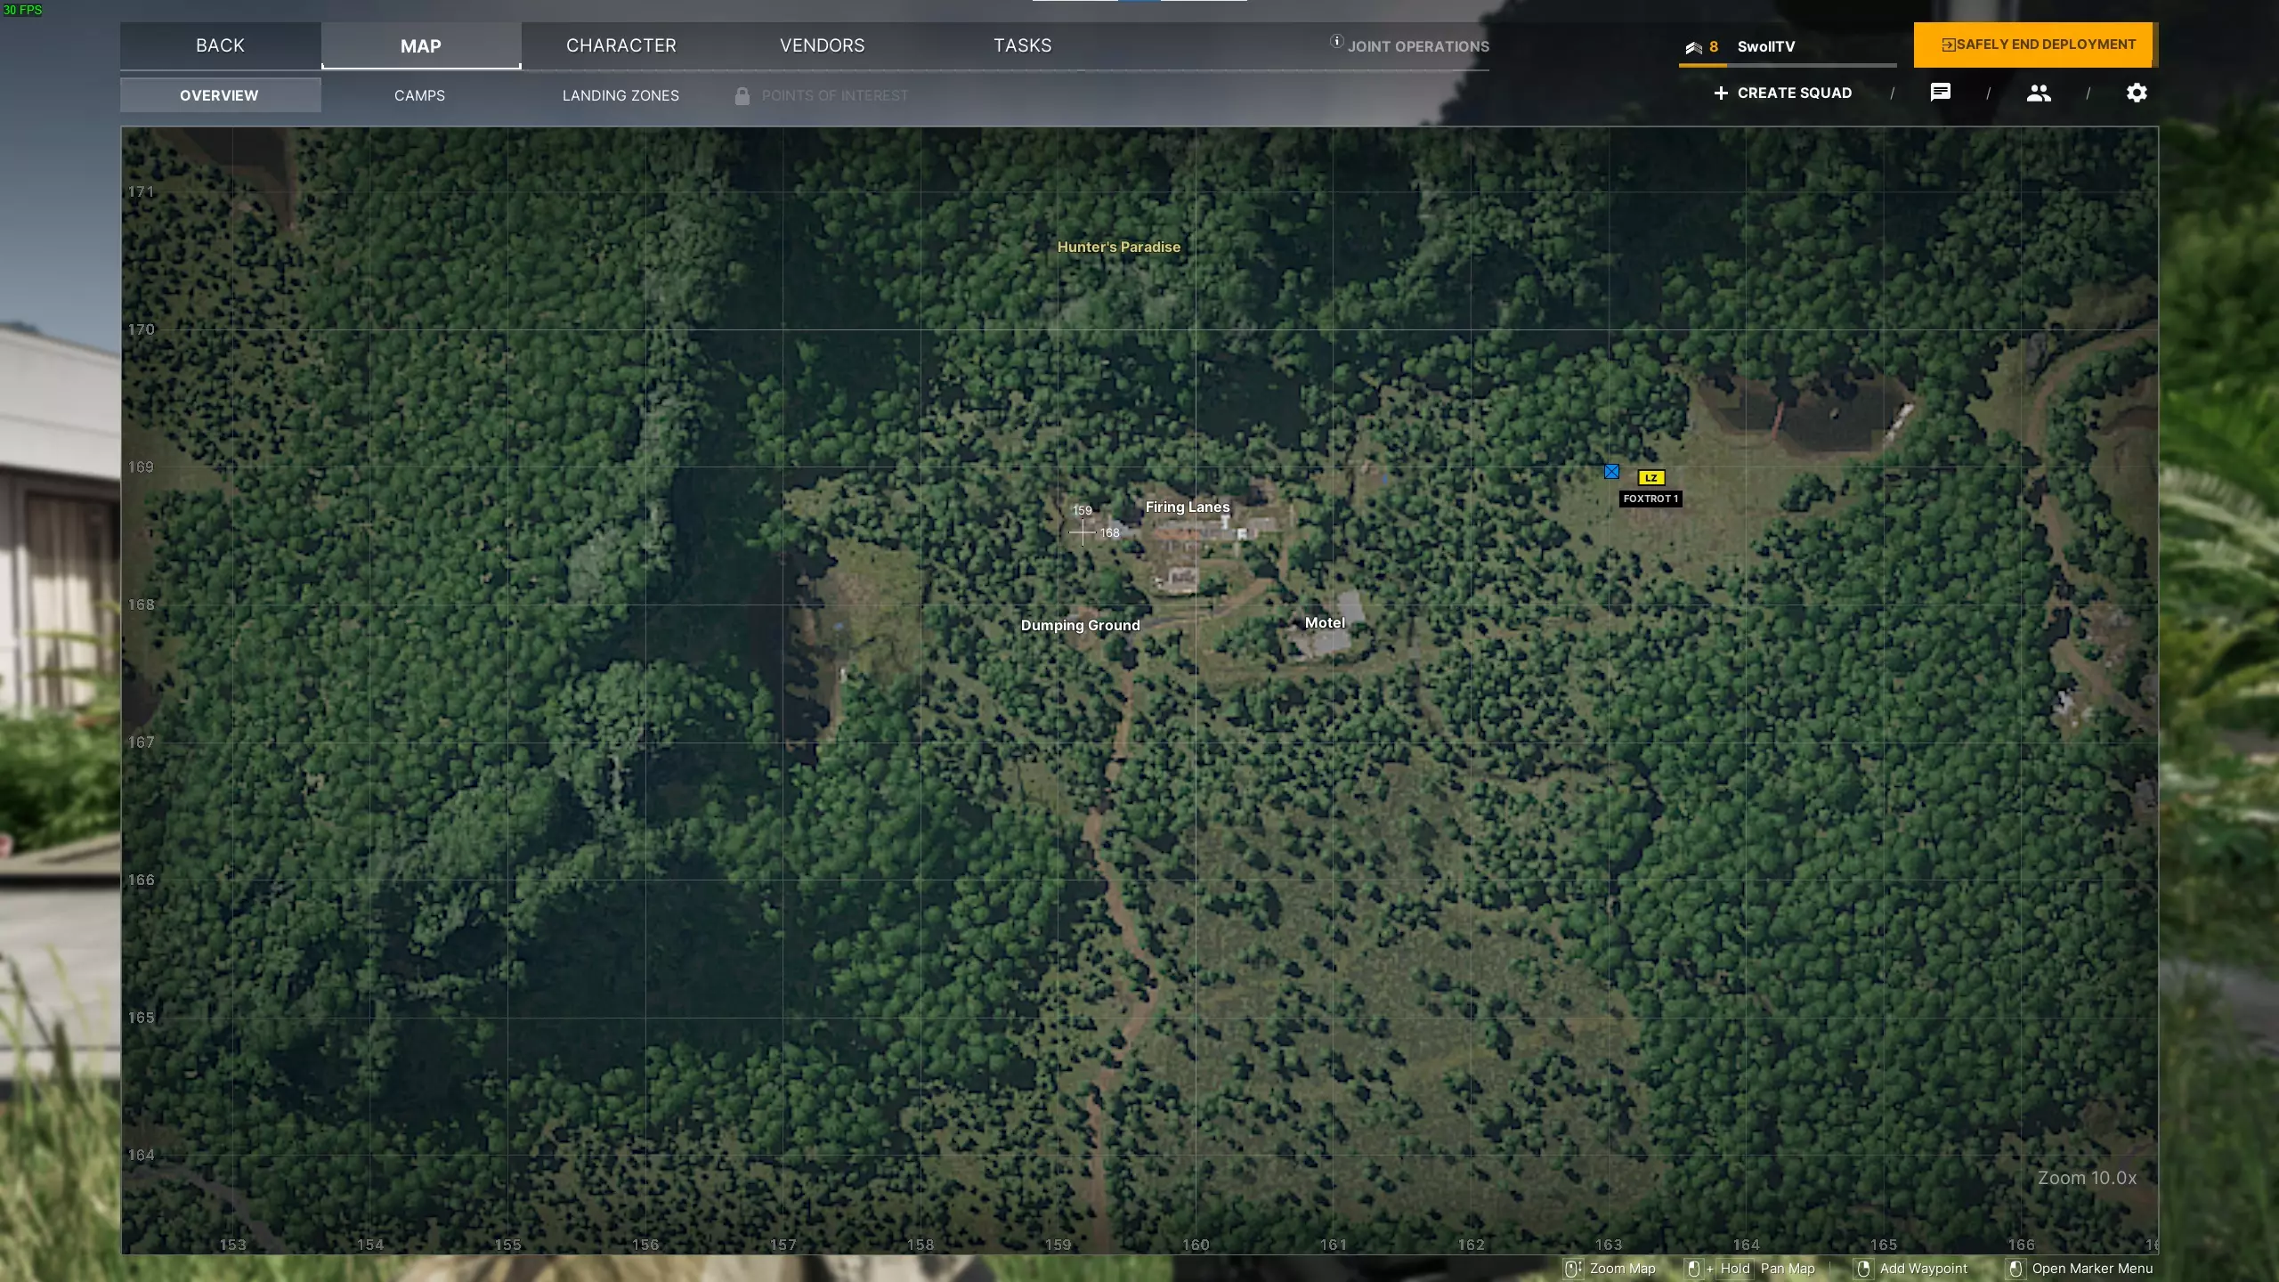Select the Overview map filter
Viewport: 2279px width, 1282px height.
pyautogui.click(x=219, y=95)
